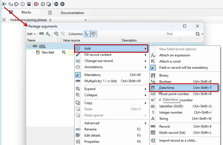Open the Add submenu item

(x=111, y=49)
